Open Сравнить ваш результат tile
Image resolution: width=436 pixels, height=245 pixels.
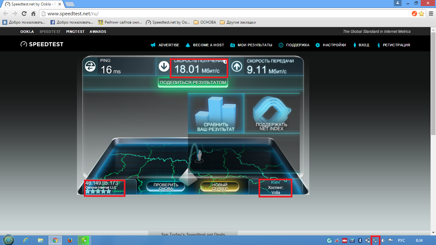[x=216, y=113]
